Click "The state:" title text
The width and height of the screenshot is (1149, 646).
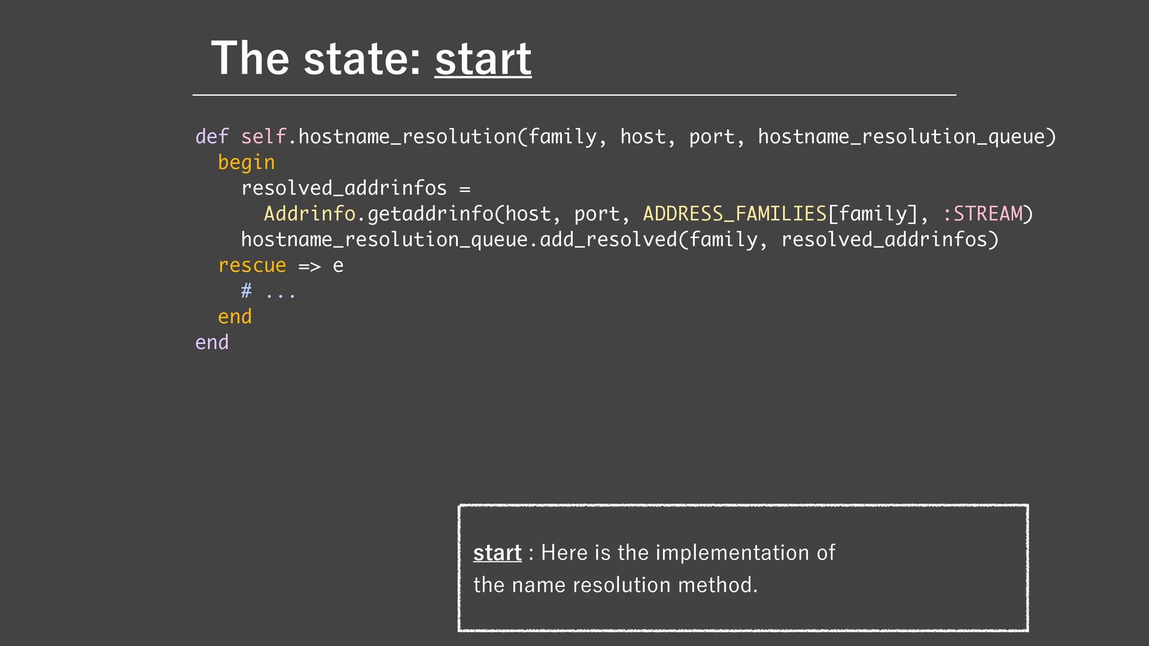pos(317,59)
